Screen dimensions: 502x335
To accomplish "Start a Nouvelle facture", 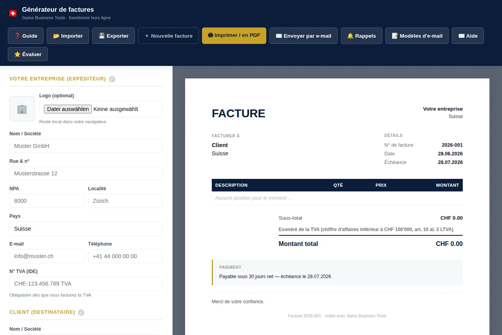I will click(169, 36).
